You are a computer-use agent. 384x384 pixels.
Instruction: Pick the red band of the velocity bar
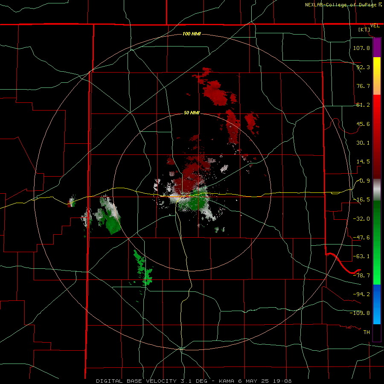pyautogui.click(x=377, y=137)
